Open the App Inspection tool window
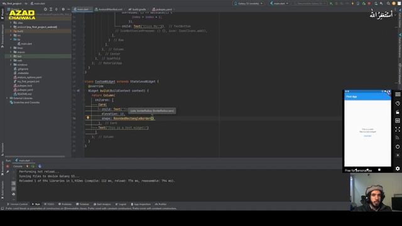Image resolution: width=402 pixels, height=226 pixels. click(x=141, y=204)
